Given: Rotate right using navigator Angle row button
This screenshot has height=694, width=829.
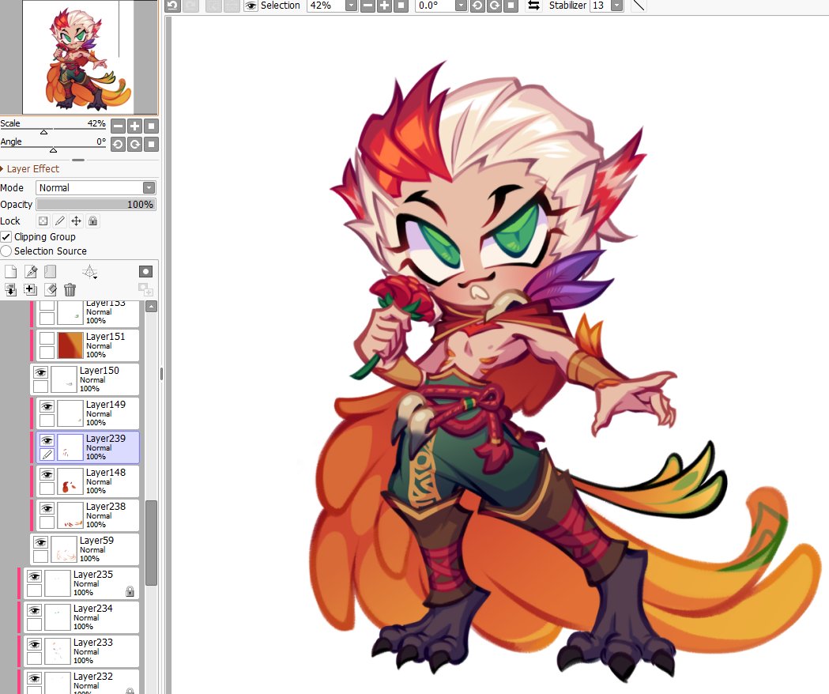Looking at the screenshot, I should pos(135,144).
